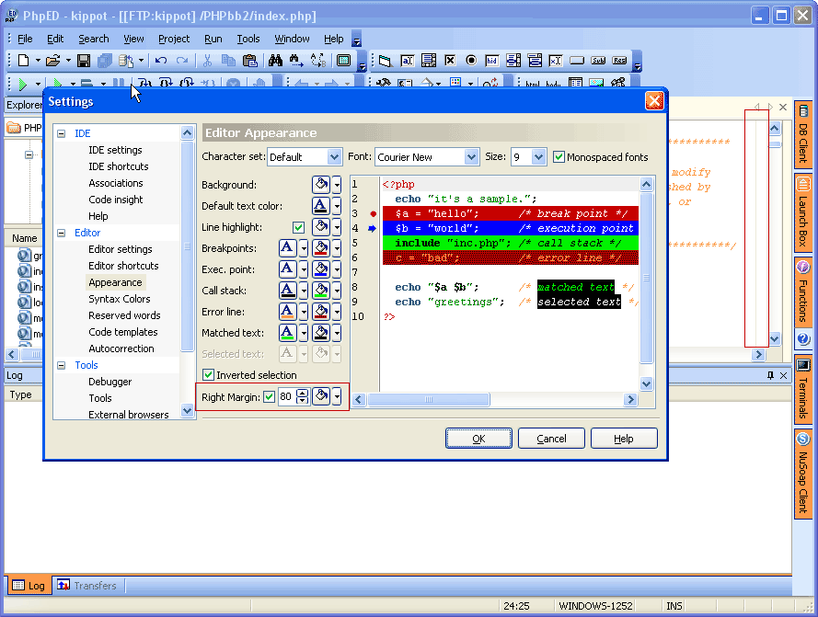Open the Search menu
818x617 pixels.
pyautogui.click(x=94, y=40)
